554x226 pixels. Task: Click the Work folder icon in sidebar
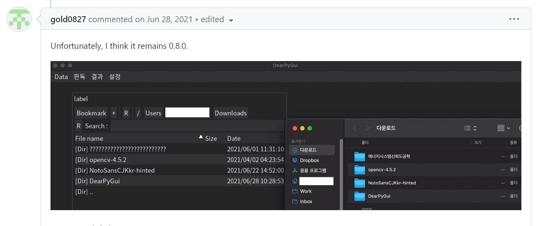(x=295, y=191)
